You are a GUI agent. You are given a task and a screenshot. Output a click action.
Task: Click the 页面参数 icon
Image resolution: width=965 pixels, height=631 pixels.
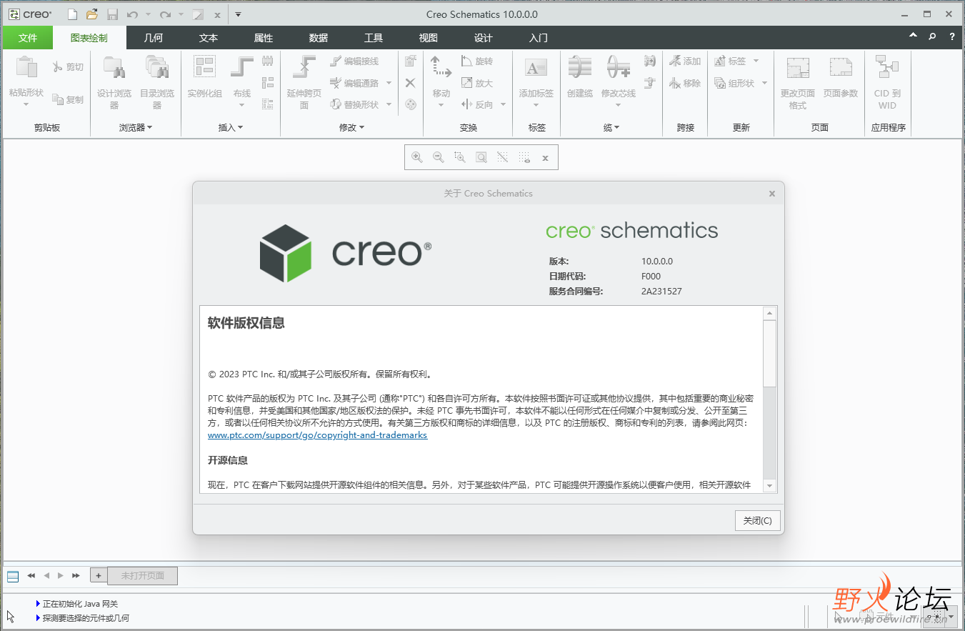(x=841, y=67)
